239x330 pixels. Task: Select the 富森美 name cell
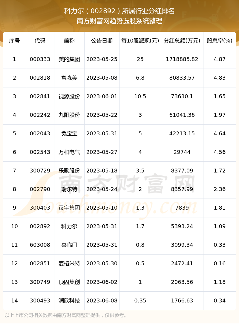pyautogui.click(x=69, y=78)
